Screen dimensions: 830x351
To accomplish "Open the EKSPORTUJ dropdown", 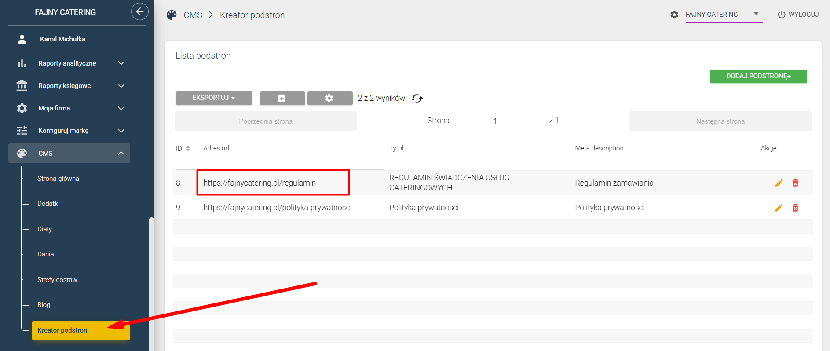I will tap(214, 98).
